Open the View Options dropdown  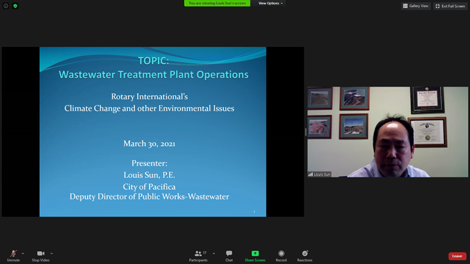270,3
